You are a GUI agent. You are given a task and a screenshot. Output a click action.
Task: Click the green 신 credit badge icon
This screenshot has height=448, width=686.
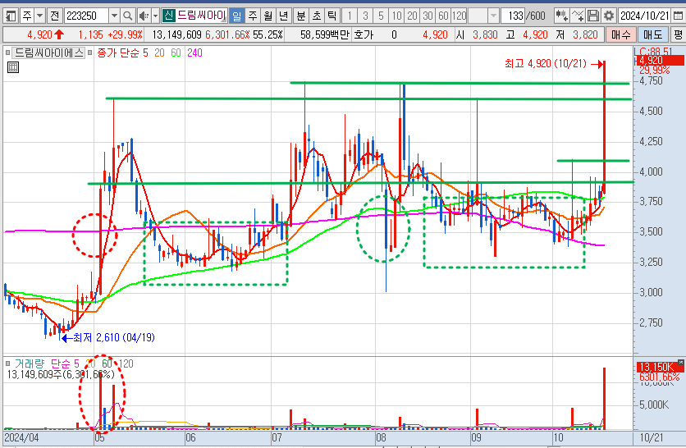(x=168, y=16)
